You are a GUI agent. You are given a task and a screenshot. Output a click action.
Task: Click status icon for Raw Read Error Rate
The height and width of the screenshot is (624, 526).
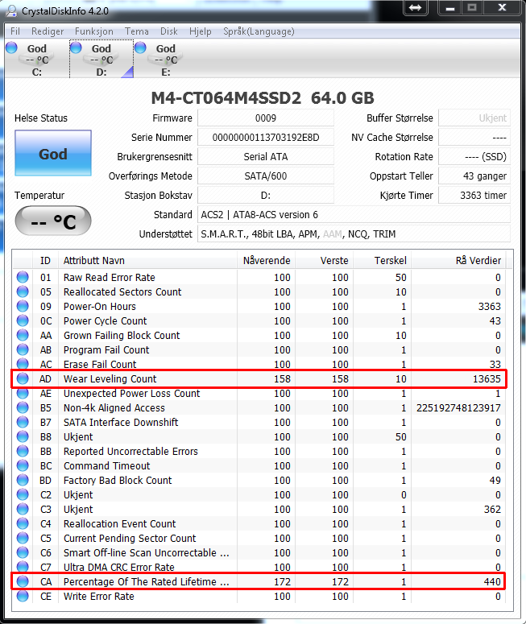click(x=23, y=277)
